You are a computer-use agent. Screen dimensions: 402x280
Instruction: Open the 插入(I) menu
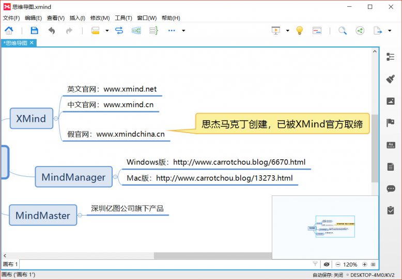pyautogui.click(x=78, y=18)
